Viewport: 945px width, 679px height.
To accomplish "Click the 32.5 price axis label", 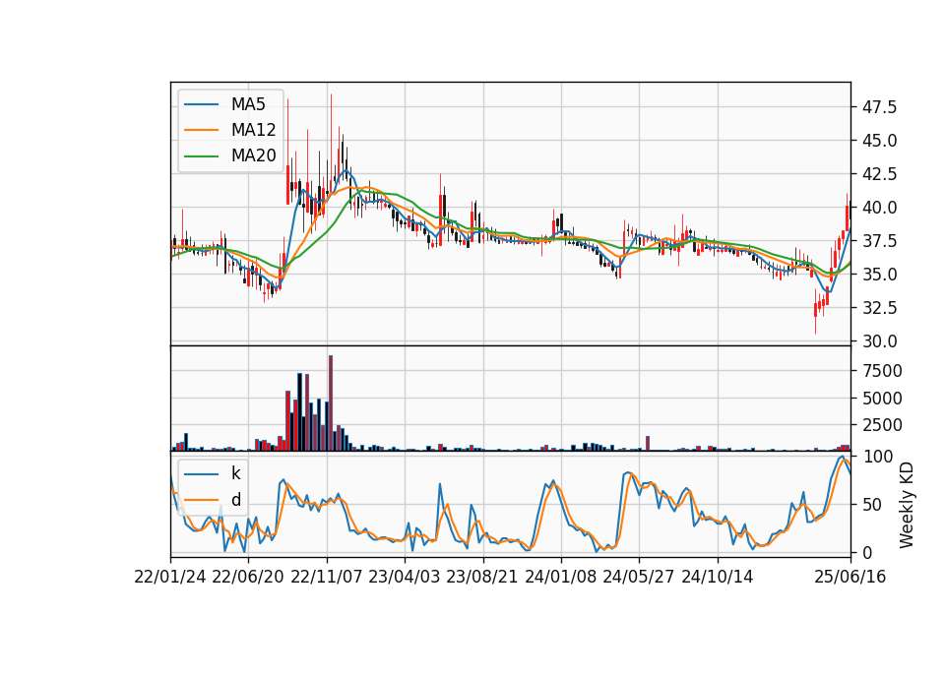I will coord(880,308).
